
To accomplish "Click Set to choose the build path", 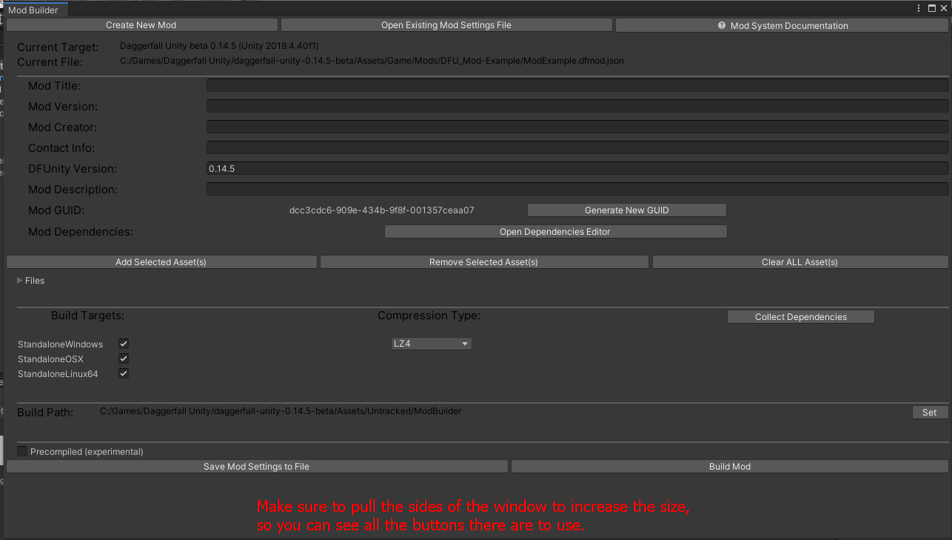I will point(930,413).
